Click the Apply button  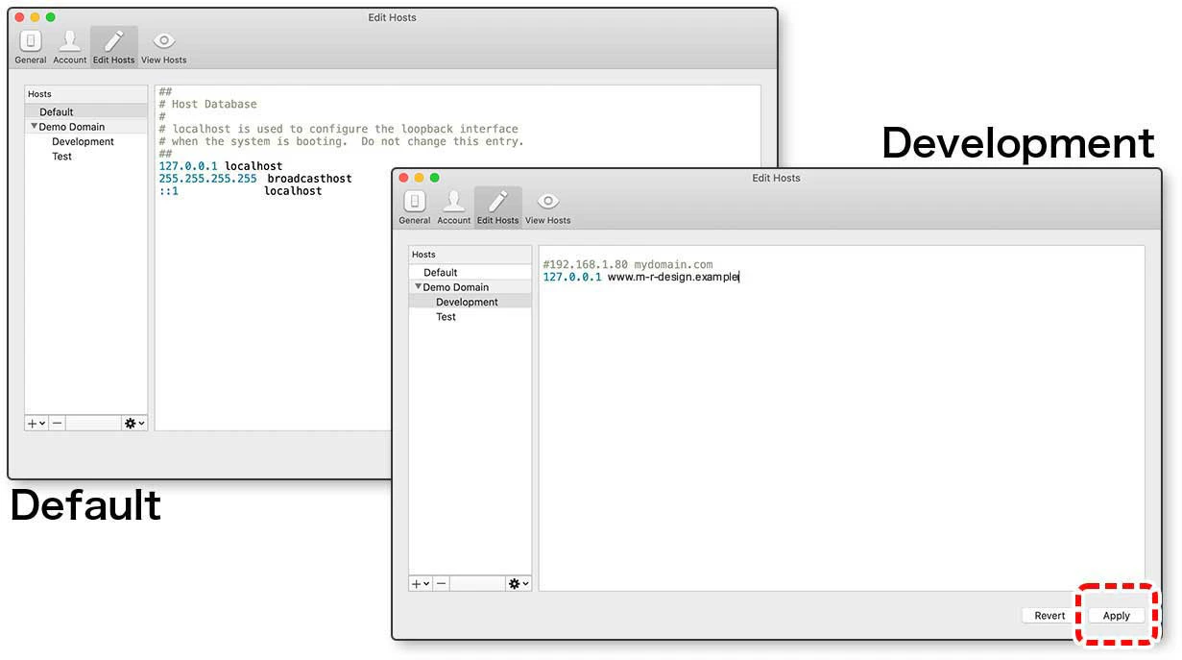[x=1117, y=616]
